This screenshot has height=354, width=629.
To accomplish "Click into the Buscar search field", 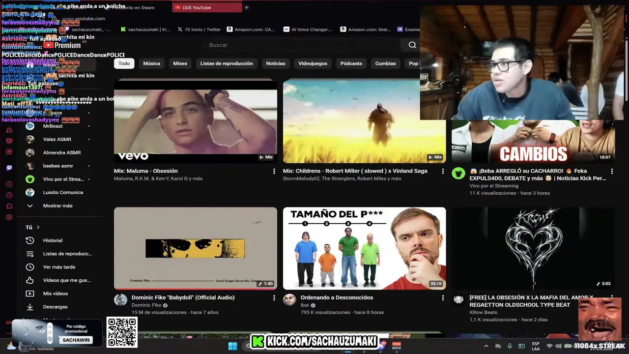I will (x=302, y=45).
